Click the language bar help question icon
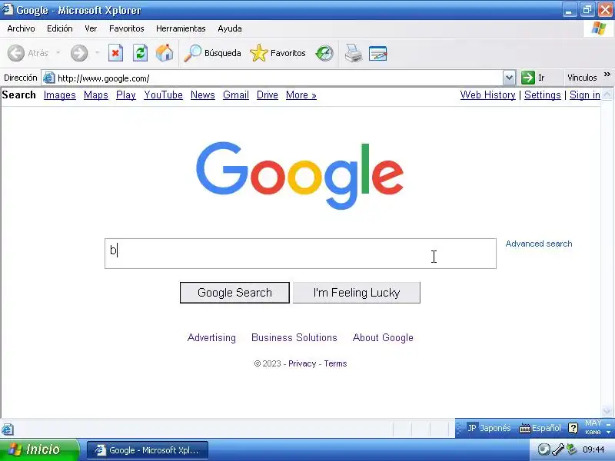The width and height of the screenshot is (615, 461). click(x=573, y=428)
